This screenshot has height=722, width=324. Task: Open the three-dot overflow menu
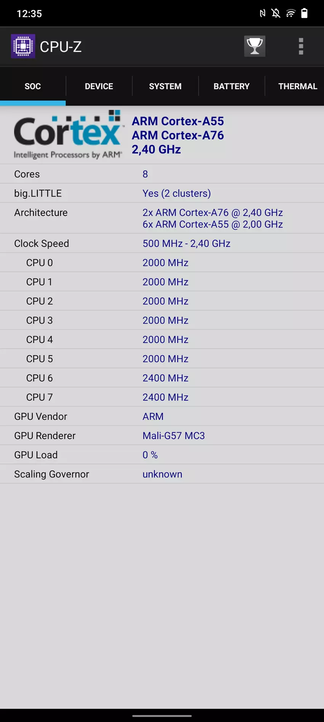click(301, 47)
